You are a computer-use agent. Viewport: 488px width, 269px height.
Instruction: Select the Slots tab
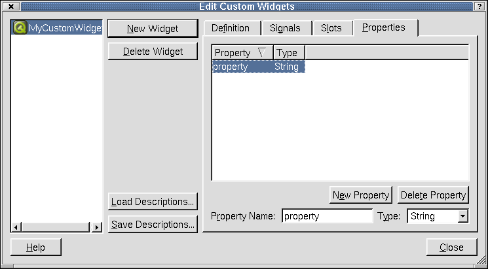pos(331,28)
